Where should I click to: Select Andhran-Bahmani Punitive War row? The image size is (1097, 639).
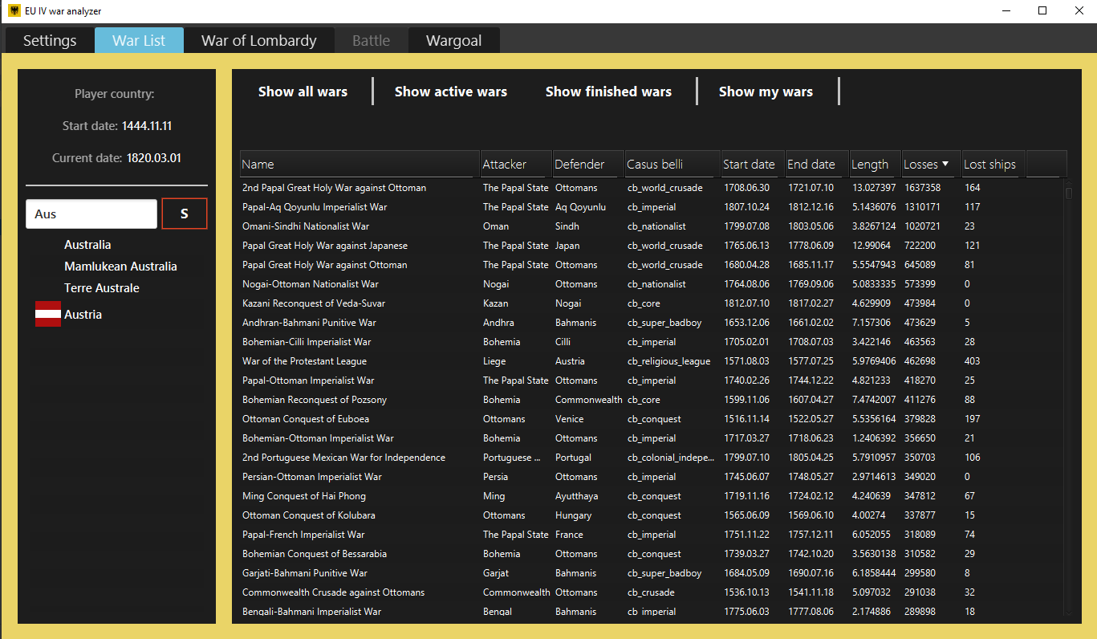651,323
